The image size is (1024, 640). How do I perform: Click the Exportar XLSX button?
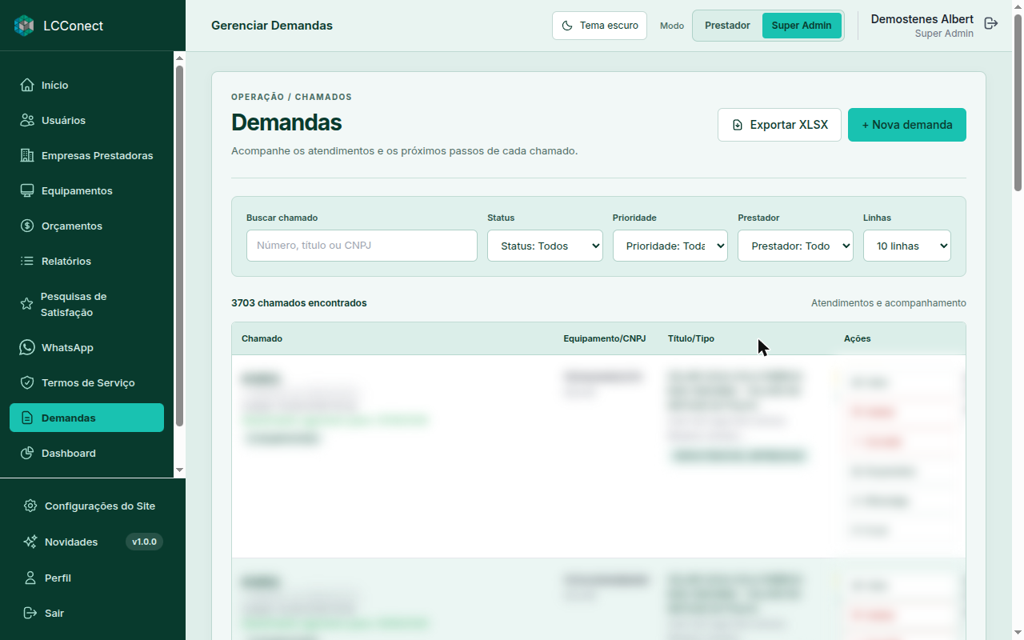[x=779, y=125]
